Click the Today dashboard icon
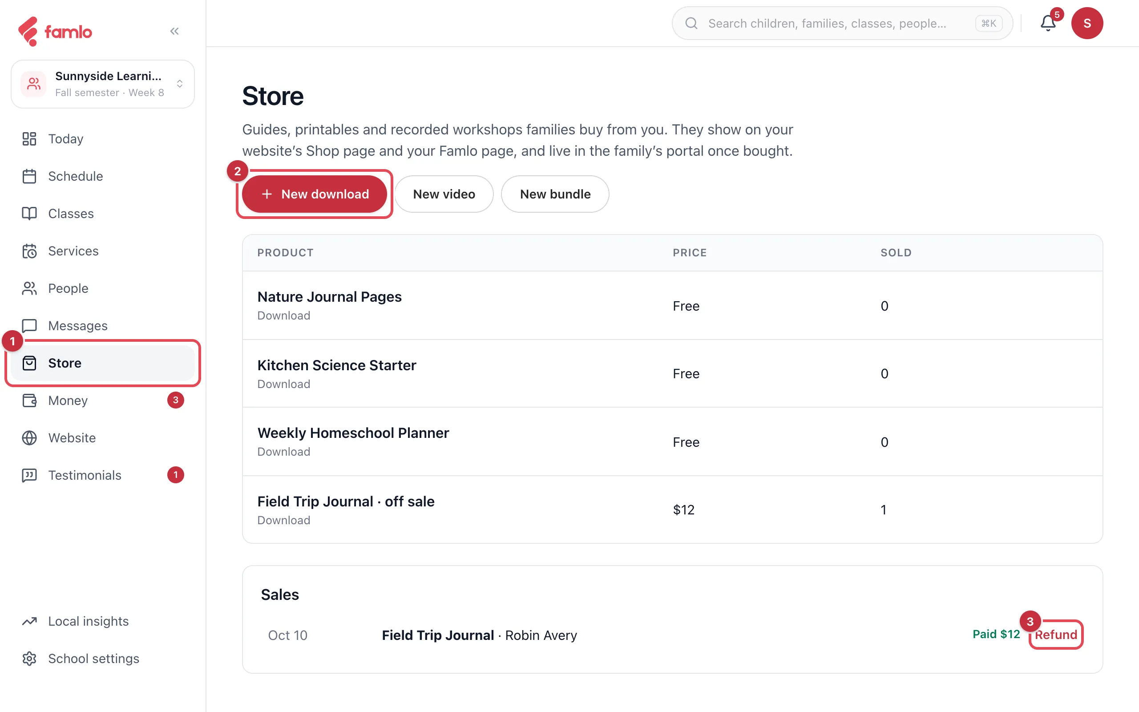The image size is (1139, 712). click(29, 139)
